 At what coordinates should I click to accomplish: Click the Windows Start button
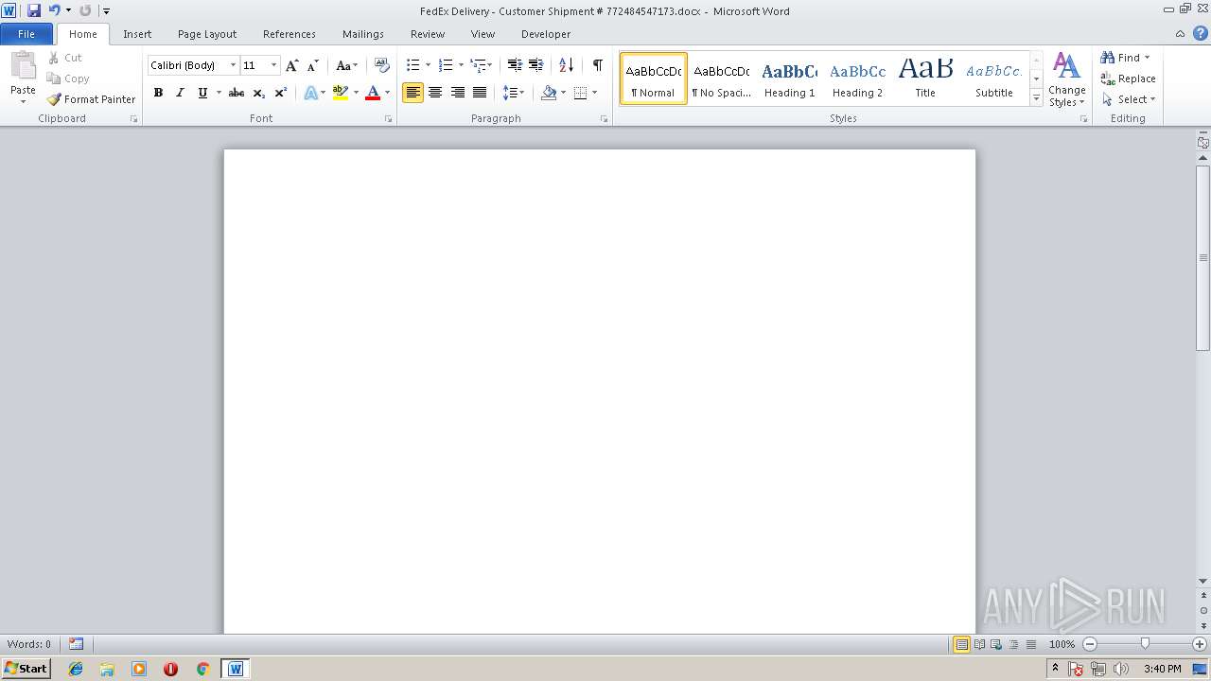tap(26, 669)
